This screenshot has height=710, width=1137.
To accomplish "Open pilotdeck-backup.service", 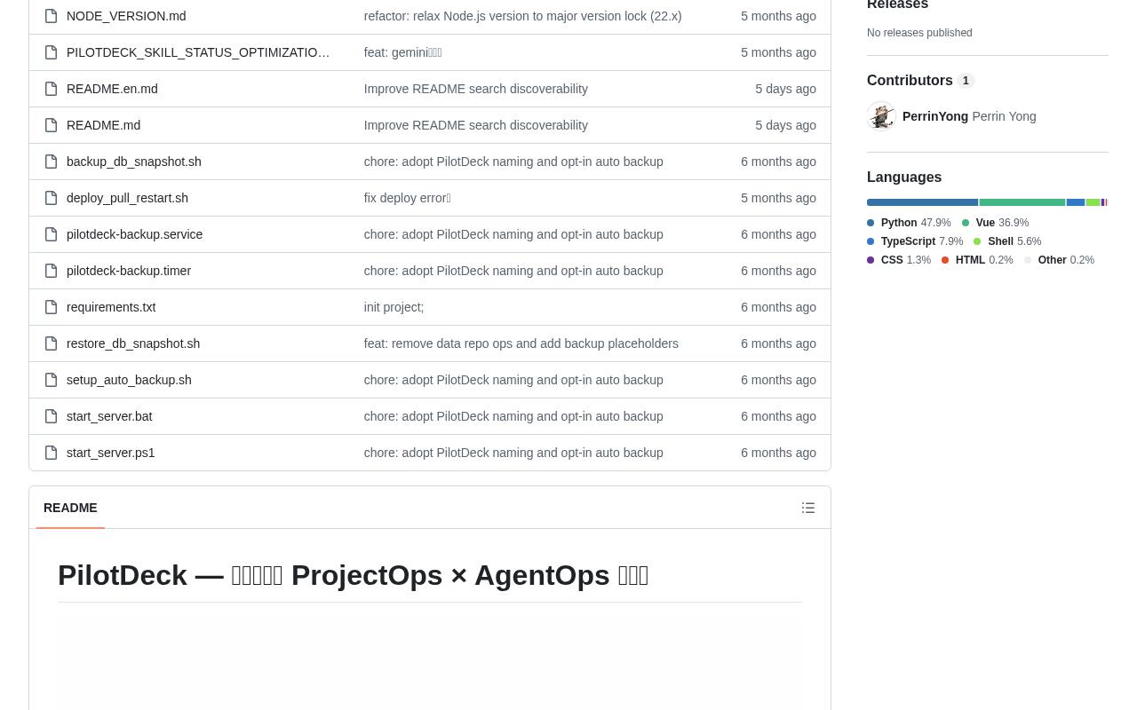I will pyautogui.click(x=134, y=234).
